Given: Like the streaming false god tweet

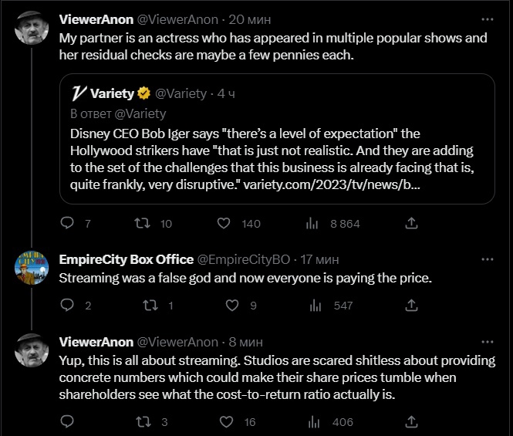Looking at the screenshot, I should pyautogui.click(x=232, y=305).
